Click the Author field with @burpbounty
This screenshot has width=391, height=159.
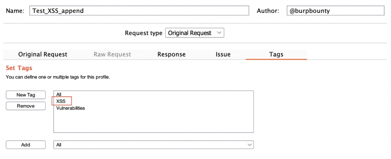coord(335,11)
